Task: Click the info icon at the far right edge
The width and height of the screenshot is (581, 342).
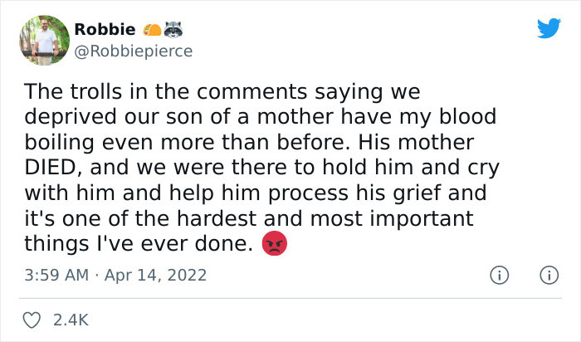Action: tap(547, 274)
